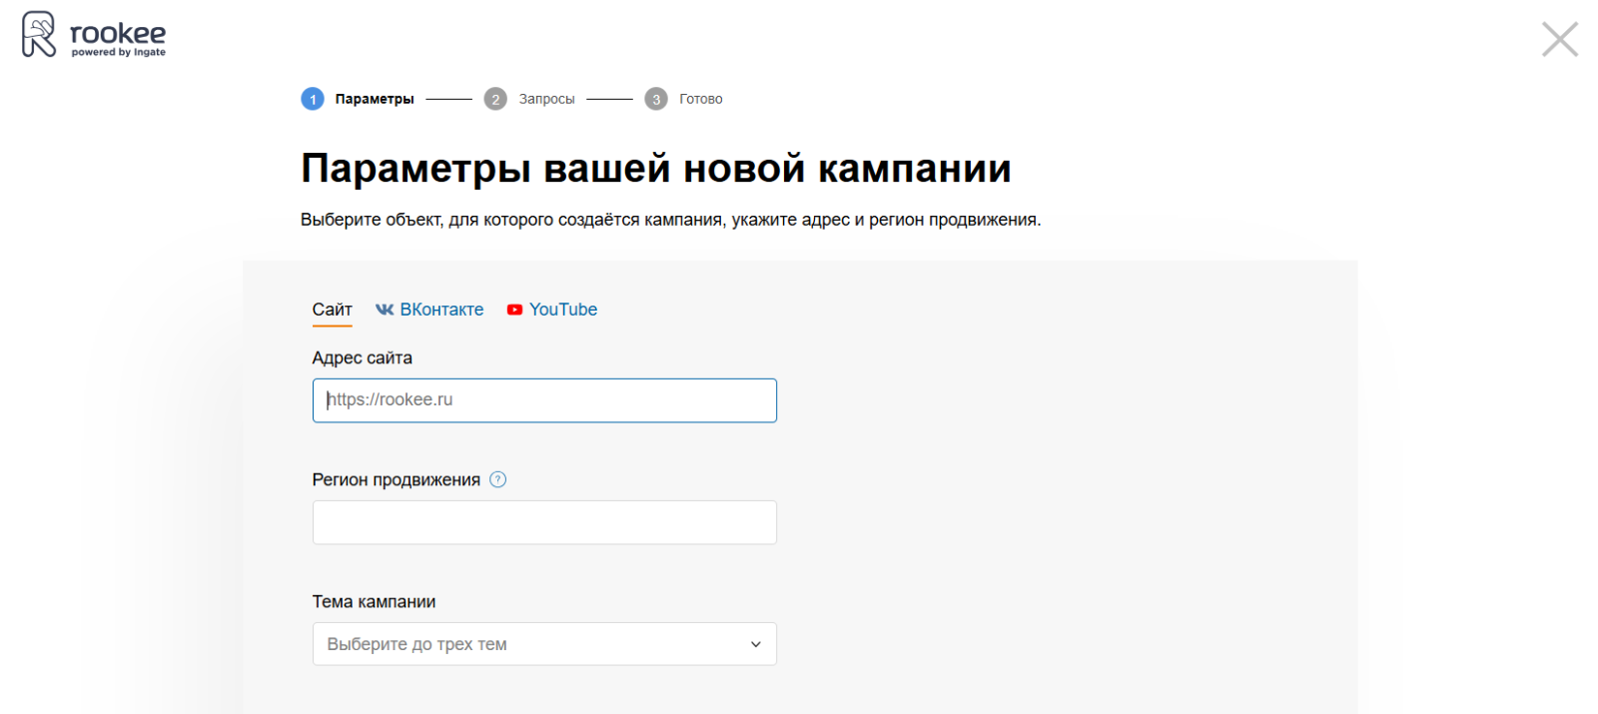The image size is (1598, 714).
Task: Open help tooltip for 'Регион продвижения'
Action: [x=498, y=479]
